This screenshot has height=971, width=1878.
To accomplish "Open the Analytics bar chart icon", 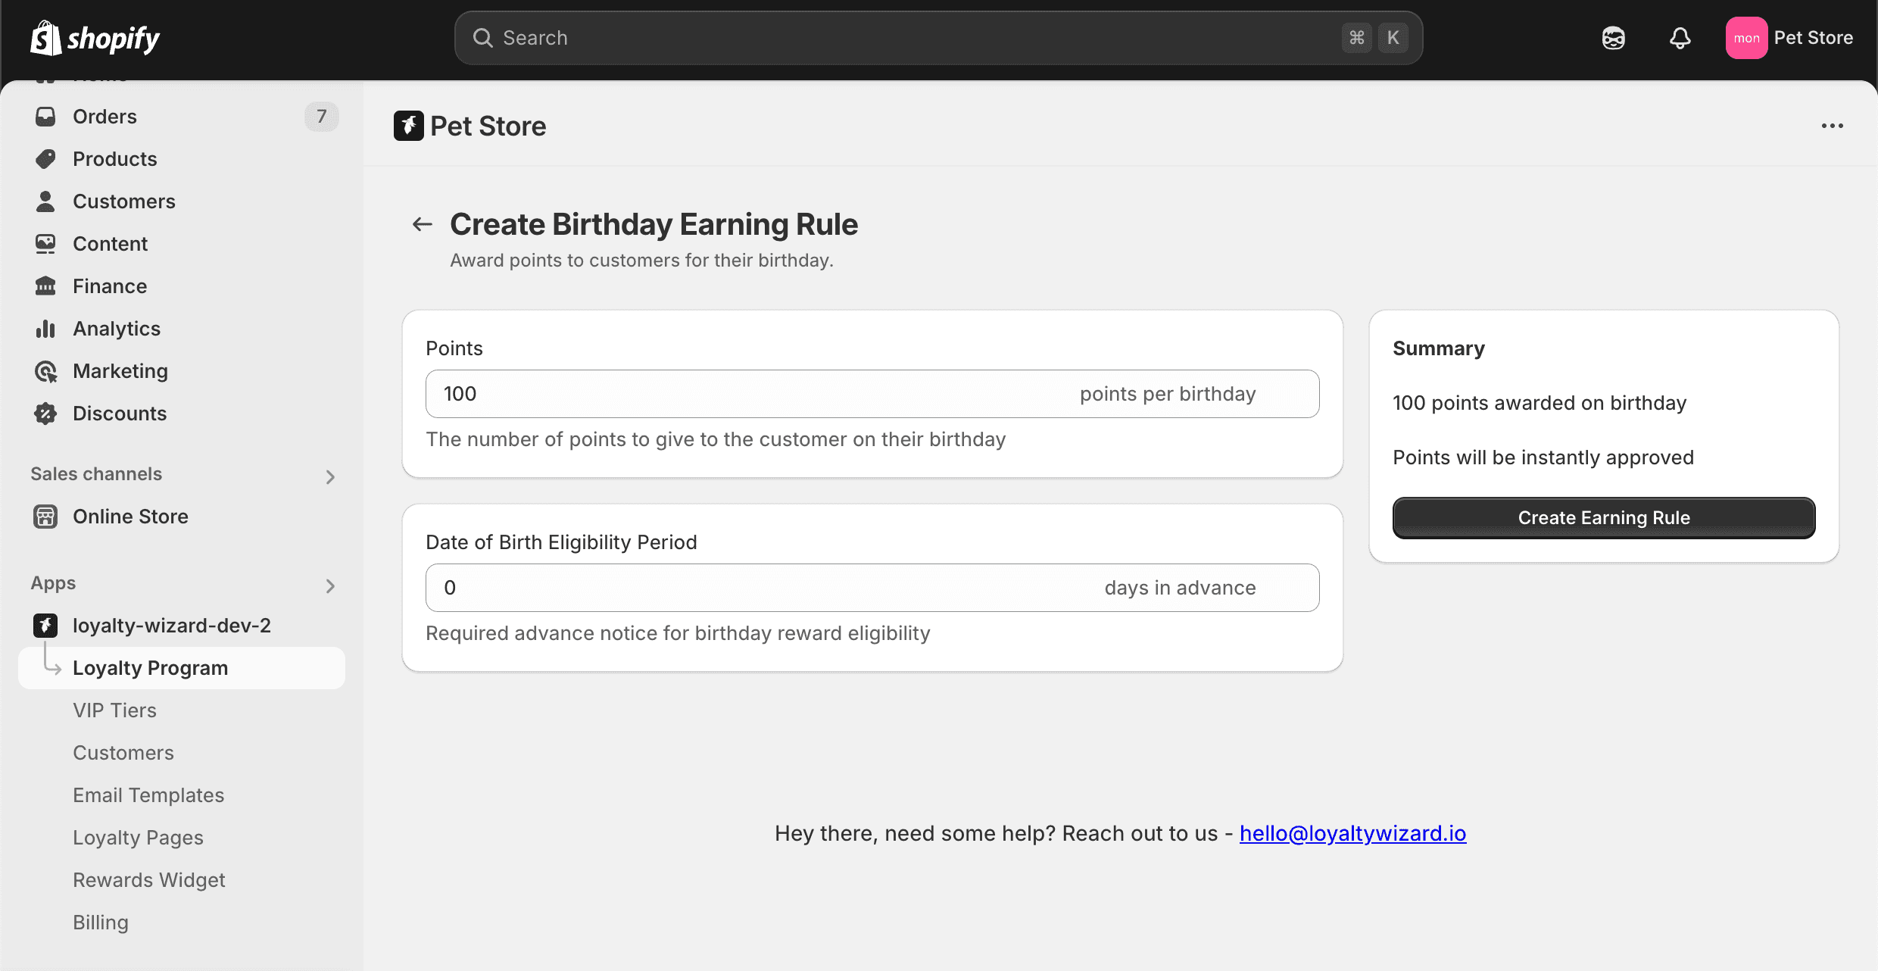I will [x=46, y=328].
